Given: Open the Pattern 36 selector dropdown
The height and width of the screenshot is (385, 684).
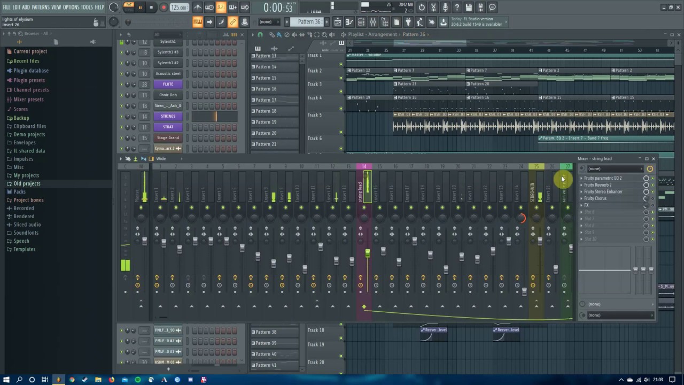Looking at the screenshot, I should point(309,22).
